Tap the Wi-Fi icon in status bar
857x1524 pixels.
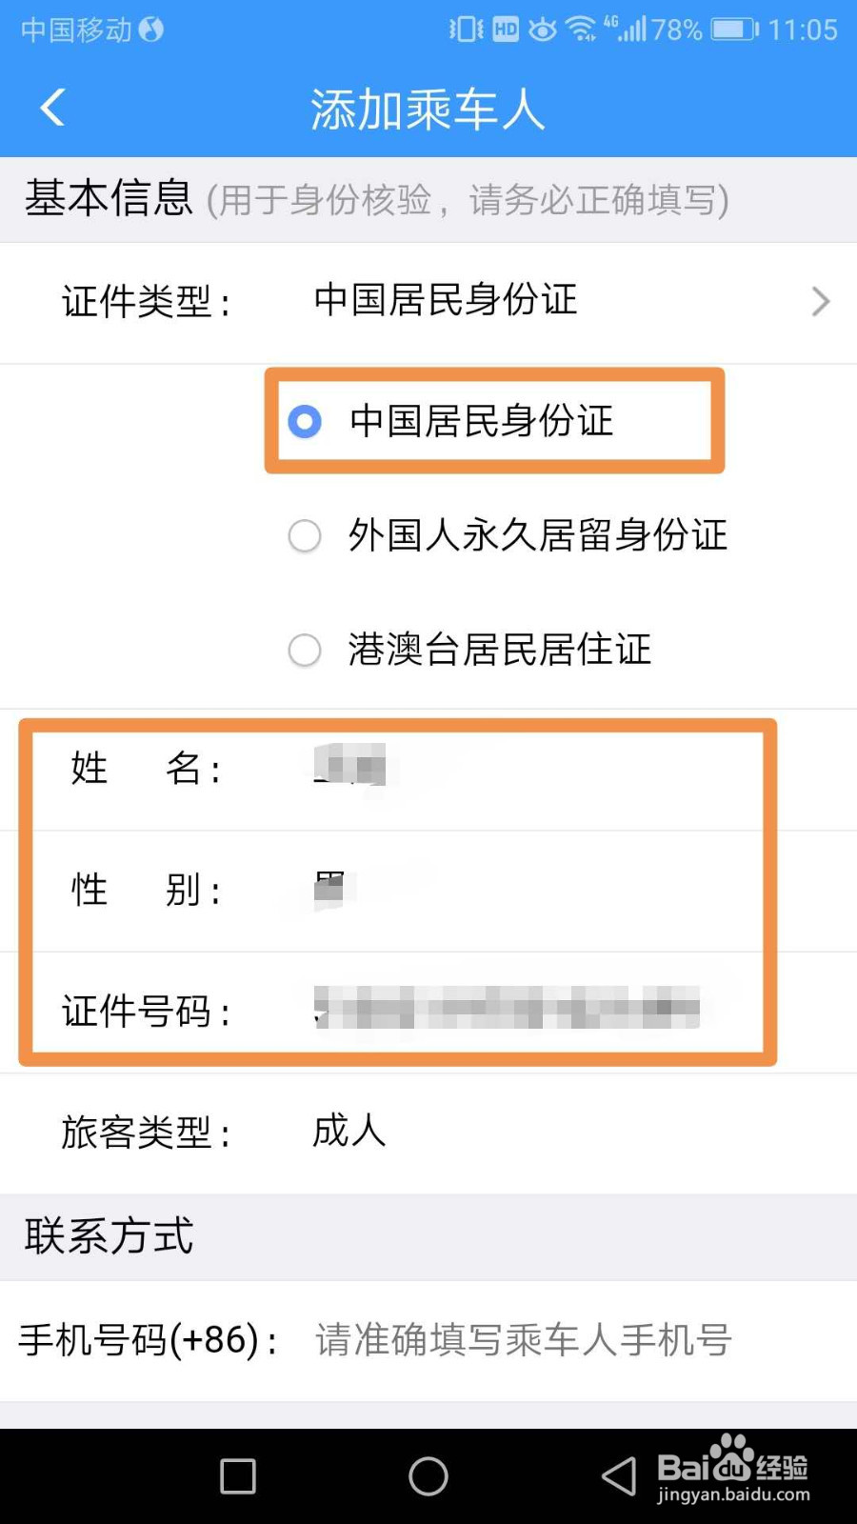(x=581, y=30)
